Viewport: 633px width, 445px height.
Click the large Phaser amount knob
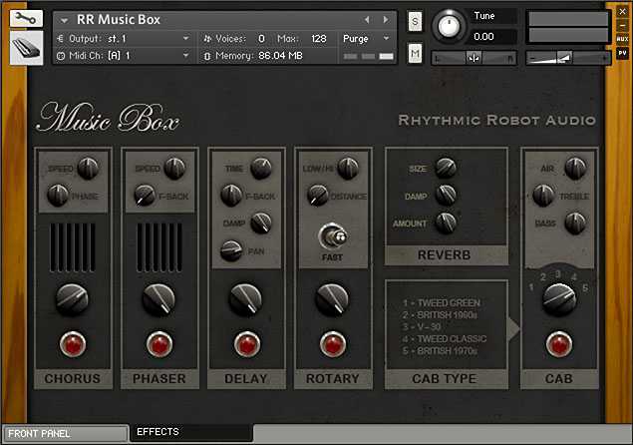tap(159, 299)
